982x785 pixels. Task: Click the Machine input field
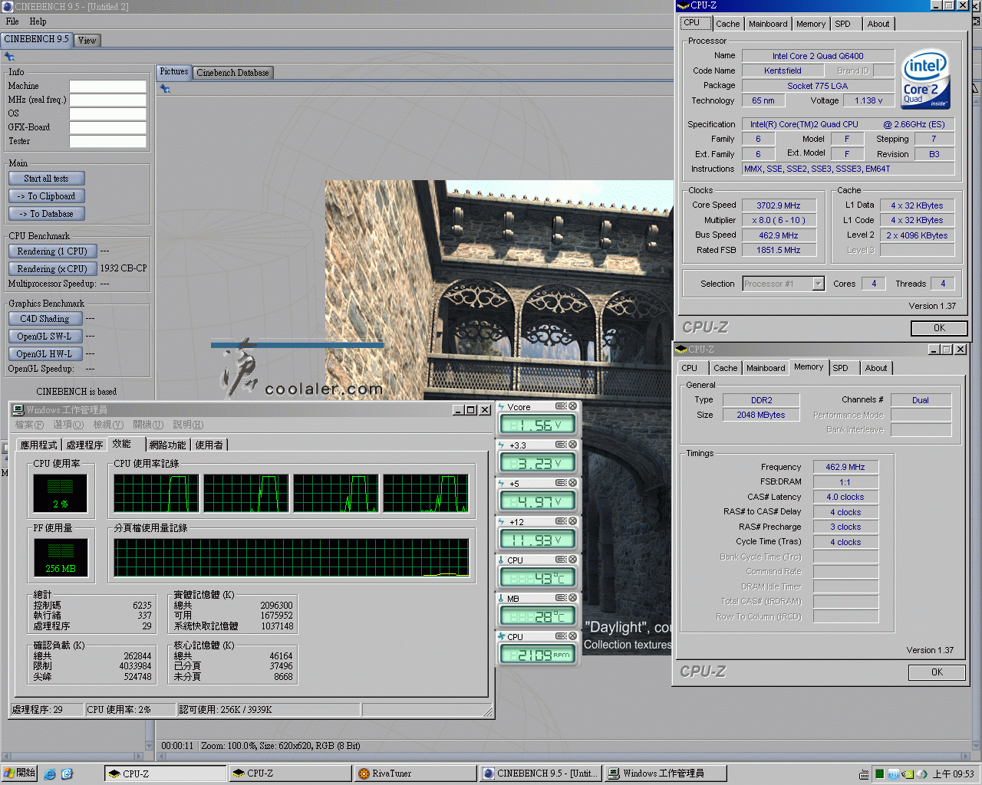tap(108, 87)
